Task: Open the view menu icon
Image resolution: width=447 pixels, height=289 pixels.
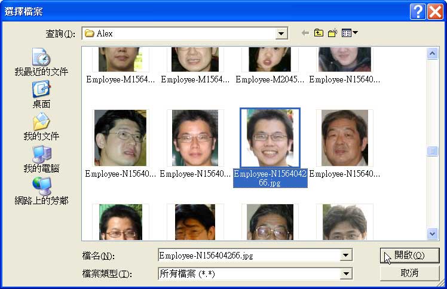Action: pos(350,33)
